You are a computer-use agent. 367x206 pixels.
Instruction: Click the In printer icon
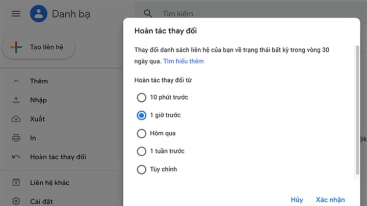pos(16,138)
